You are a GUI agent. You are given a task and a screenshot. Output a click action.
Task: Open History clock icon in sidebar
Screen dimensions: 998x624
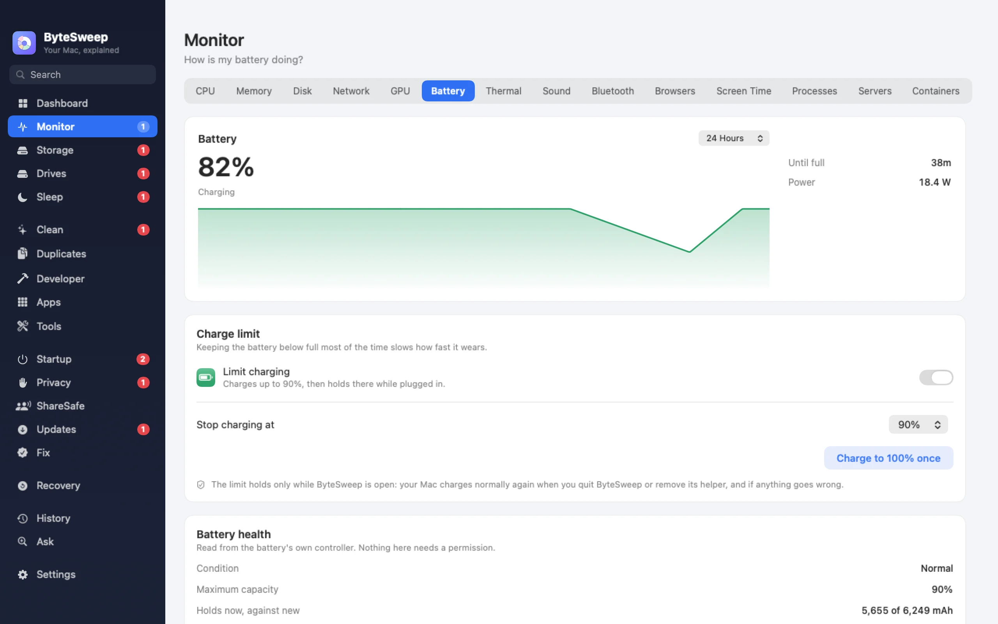point(23,518)
